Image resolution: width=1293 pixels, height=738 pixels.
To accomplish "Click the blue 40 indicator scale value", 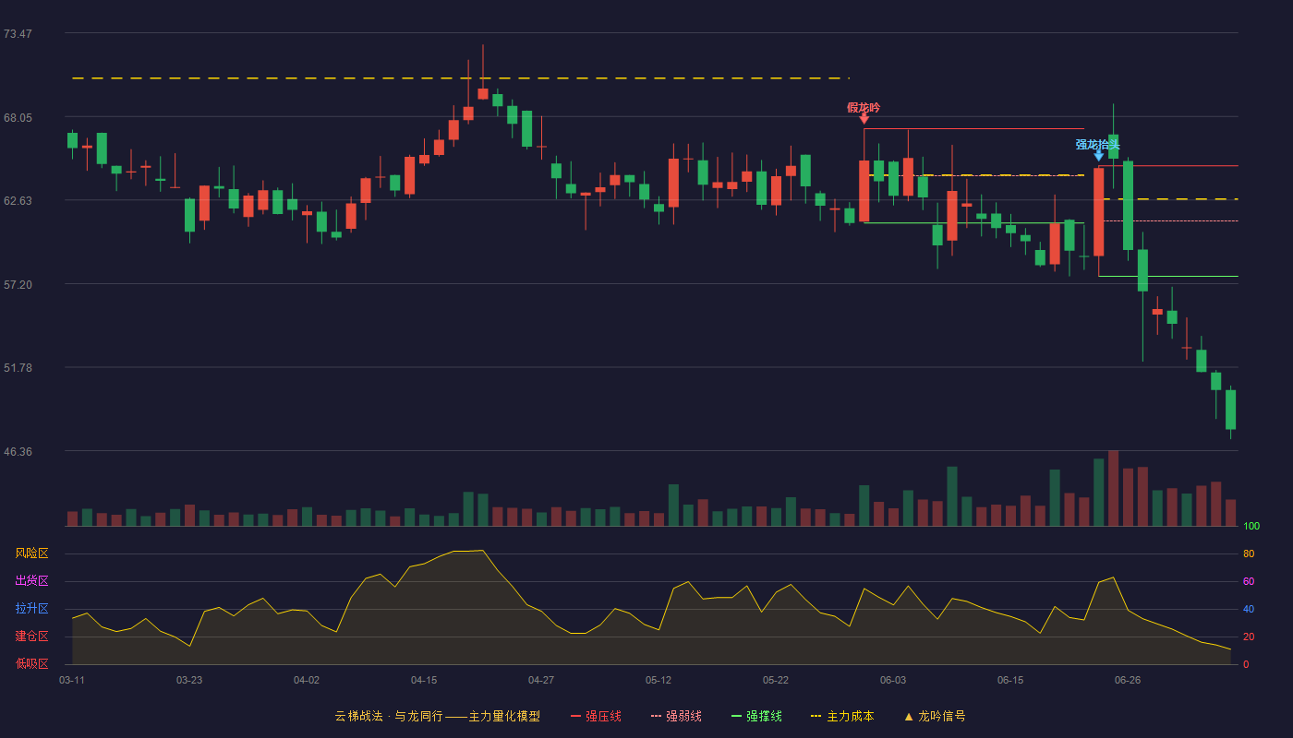I will point(1249,610).
